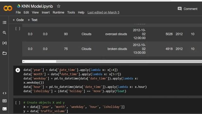Click the Google Drive icon beside notebook title
This screenshot has height=114, width=202.
[19, 6]
